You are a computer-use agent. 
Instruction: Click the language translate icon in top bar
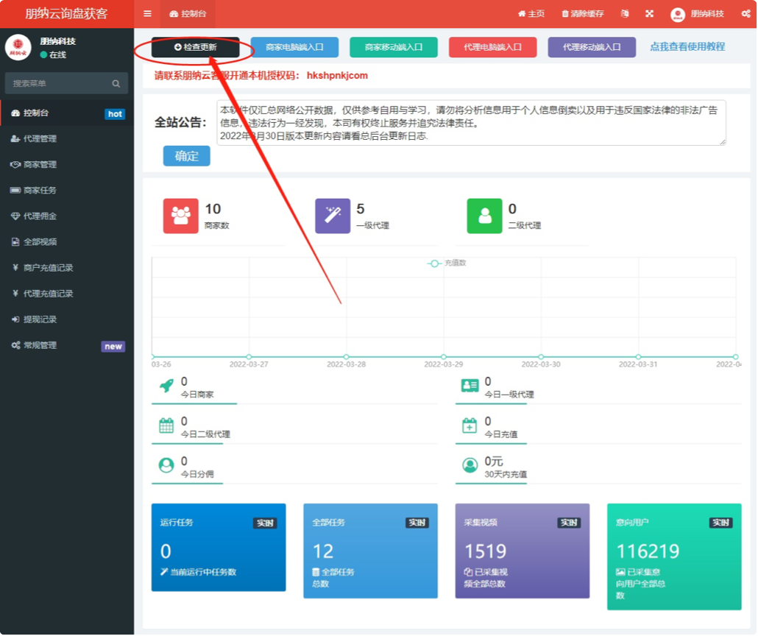625,13
